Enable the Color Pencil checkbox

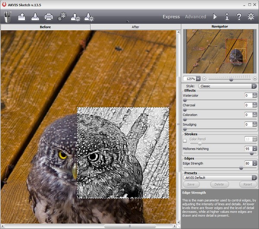185,140
